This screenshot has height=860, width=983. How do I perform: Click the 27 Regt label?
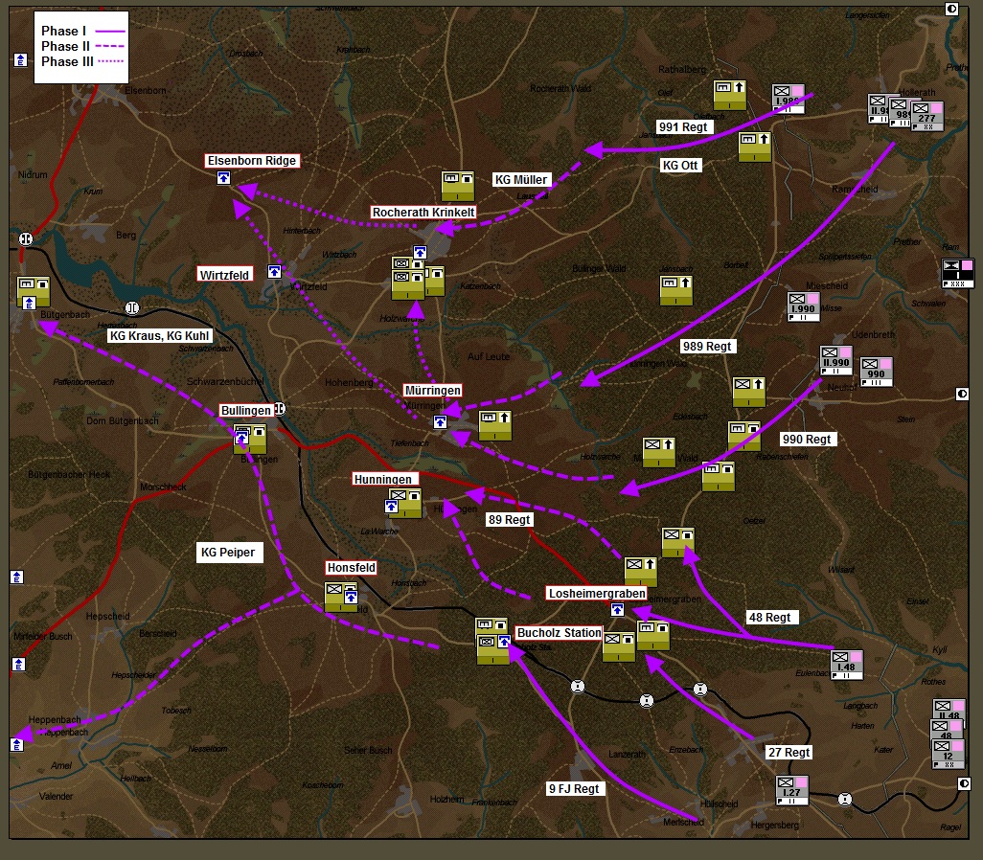click(789, 752)
